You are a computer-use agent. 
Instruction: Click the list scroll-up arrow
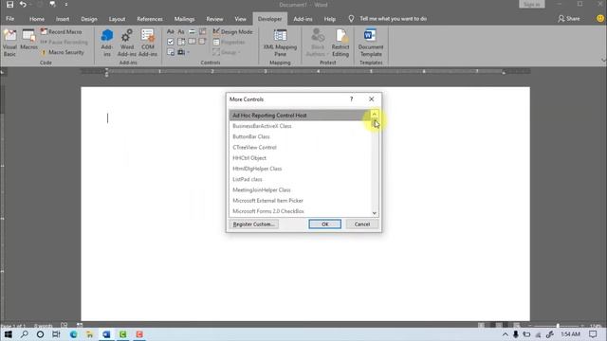pyautogui.click(x=375, y=114)
